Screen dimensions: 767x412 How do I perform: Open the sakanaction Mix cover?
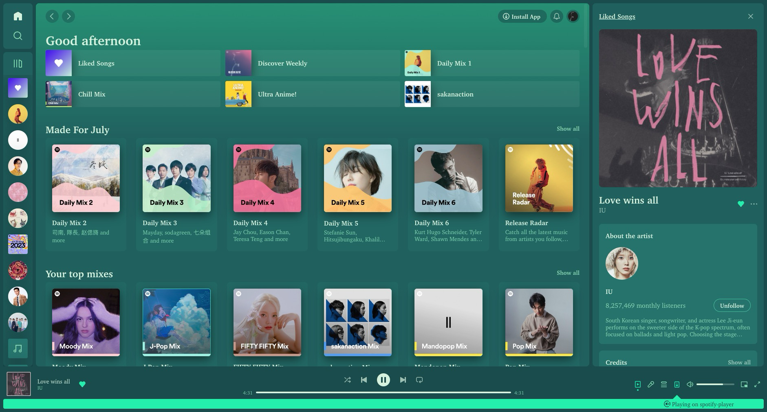pos(358,322)
